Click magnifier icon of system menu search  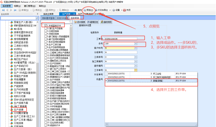pos(37,18)
